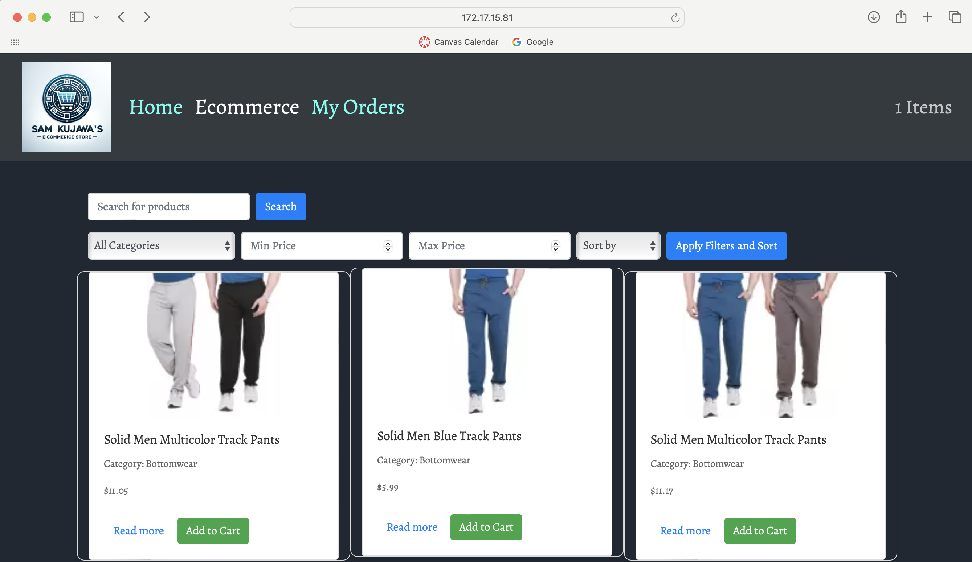
Task: Click the Share icon in toolbar
Action: point(900,17)
